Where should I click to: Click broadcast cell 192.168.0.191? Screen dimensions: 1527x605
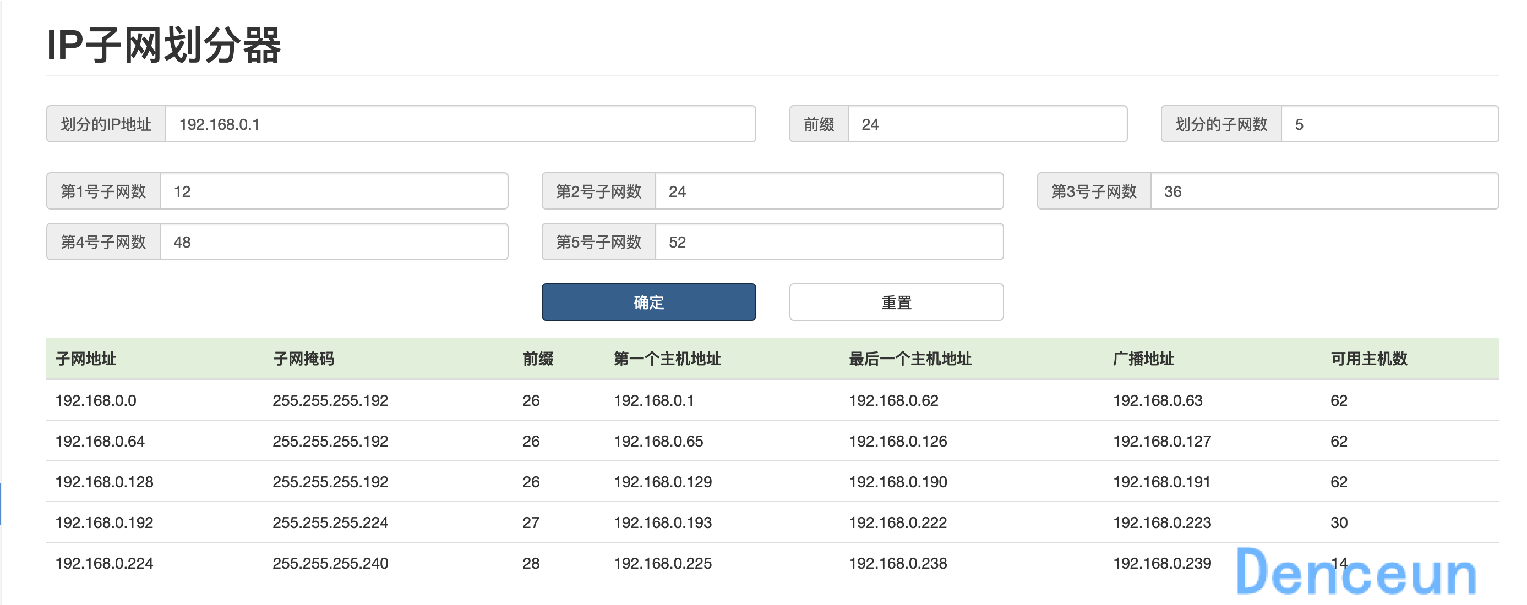coord(1162,482)
